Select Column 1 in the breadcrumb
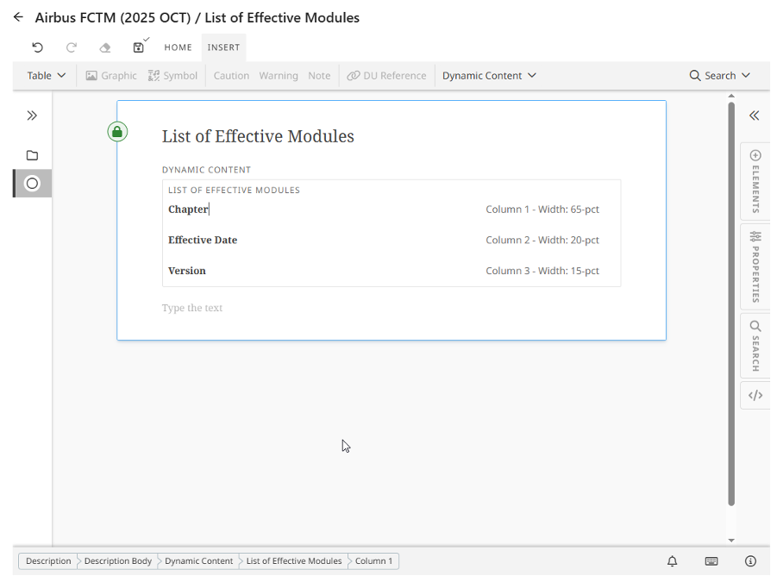 373,561
